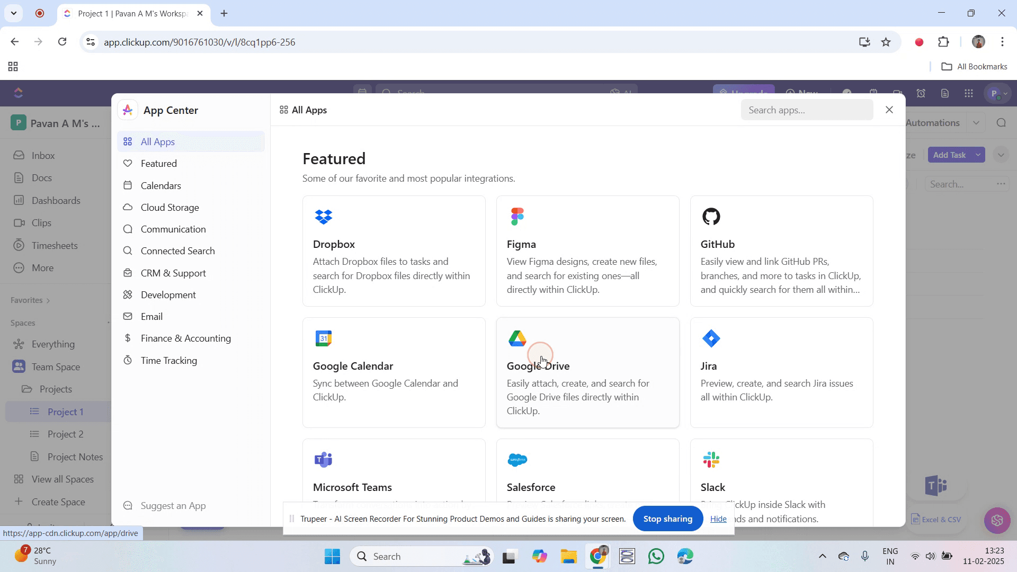Type in the Search apps field
Image resolution: width=1017 pixels, height=572 pixels.
tap(806, 110)
